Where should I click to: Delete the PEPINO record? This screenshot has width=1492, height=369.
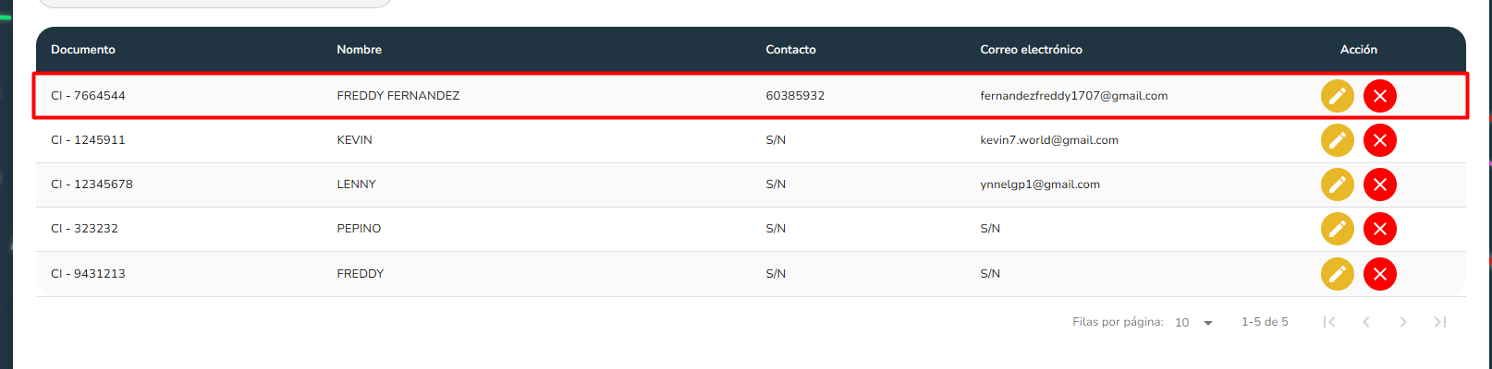point(1379,229)
